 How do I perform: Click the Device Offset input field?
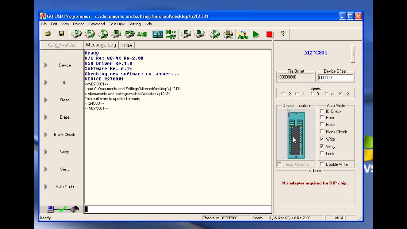click(x=335, y=78)
